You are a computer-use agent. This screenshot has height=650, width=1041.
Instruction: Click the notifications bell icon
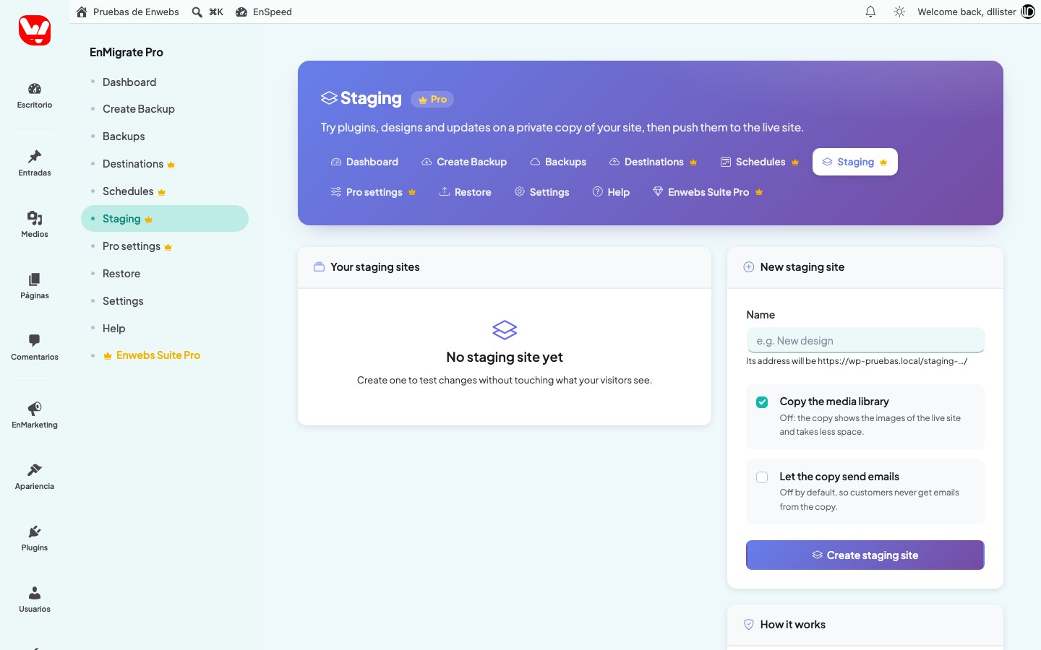(870, 12)
